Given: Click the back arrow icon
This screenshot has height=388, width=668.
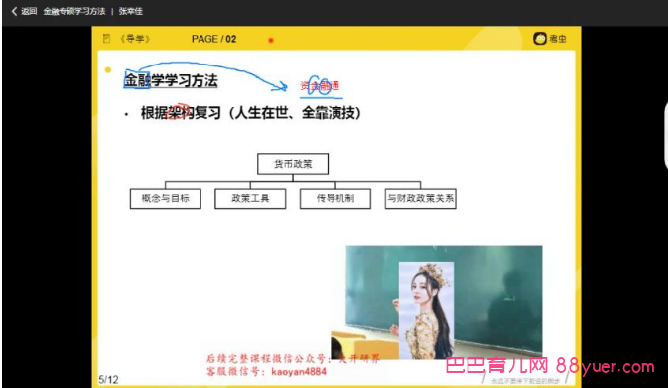Looking at the screenshot, I should (15, 12).
